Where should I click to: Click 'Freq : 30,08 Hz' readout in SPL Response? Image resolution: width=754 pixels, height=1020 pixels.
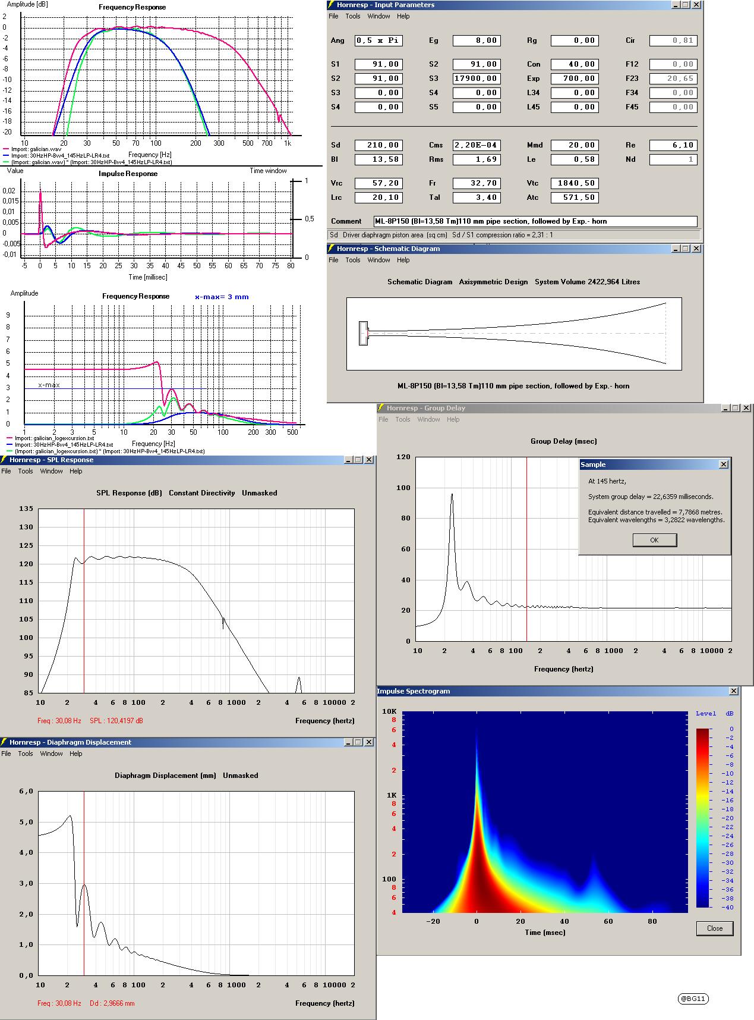[x=59, y=721]
